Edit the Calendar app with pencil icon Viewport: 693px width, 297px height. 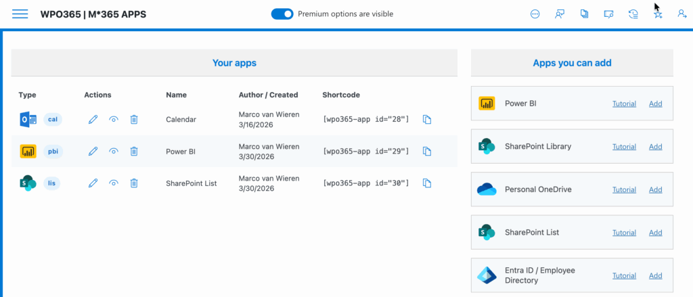click(93, 119)
